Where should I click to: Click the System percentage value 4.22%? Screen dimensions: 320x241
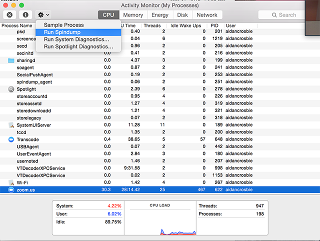tap(114, 206)
